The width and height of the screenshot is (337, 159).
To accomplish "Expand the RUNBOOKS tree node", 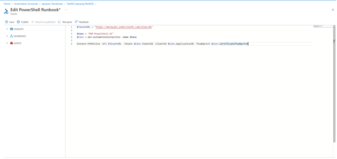I will click(x=7, y=36).
